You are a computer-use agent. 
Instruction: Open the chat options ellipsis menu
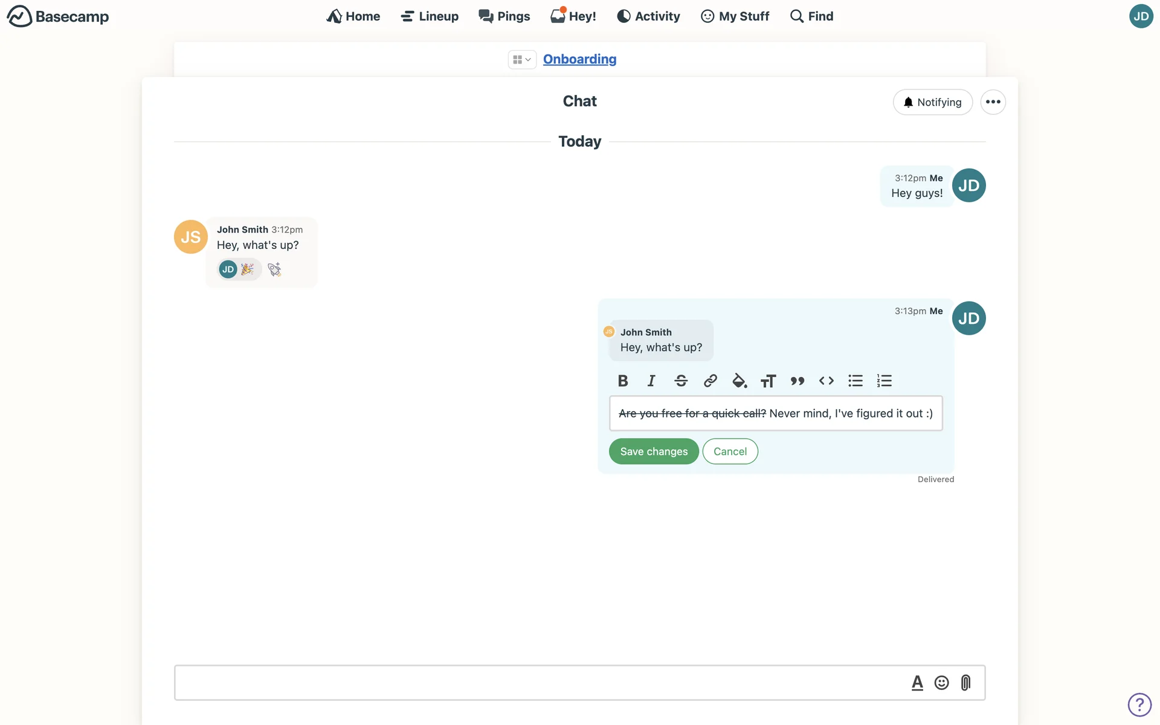coord(993,102)
